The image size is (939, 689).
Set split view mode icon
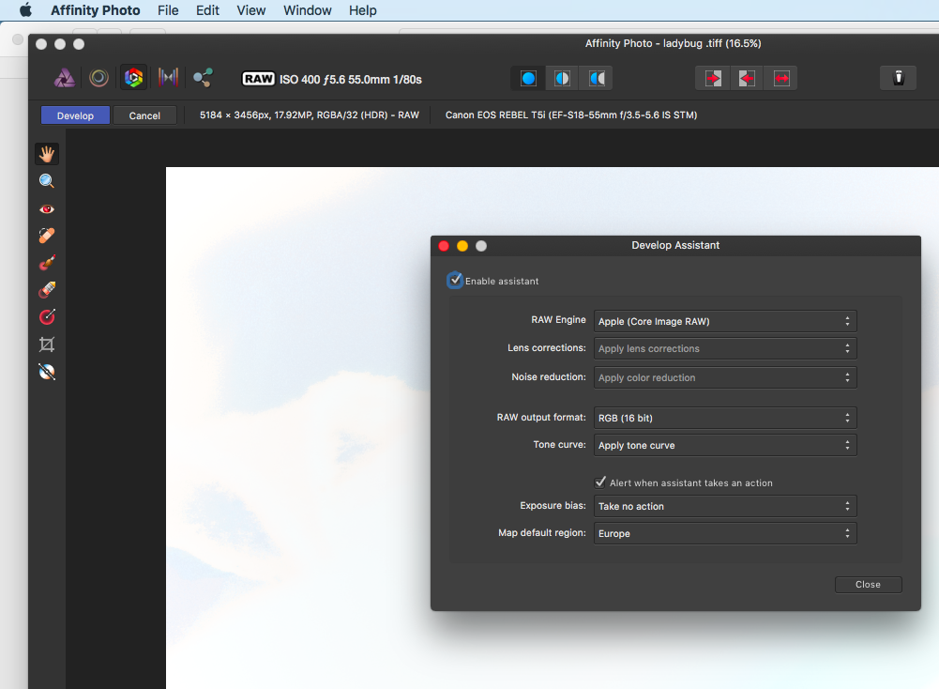[562, 79]
